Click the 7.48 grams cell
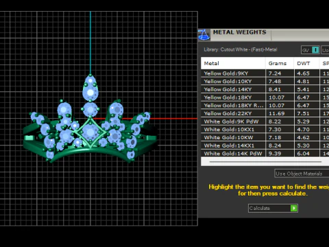 click(x=280, y=82)
